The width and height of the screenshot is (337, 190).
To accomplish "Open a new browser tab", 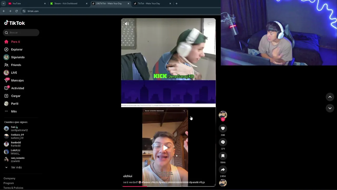I will click(x=176, y=3).
